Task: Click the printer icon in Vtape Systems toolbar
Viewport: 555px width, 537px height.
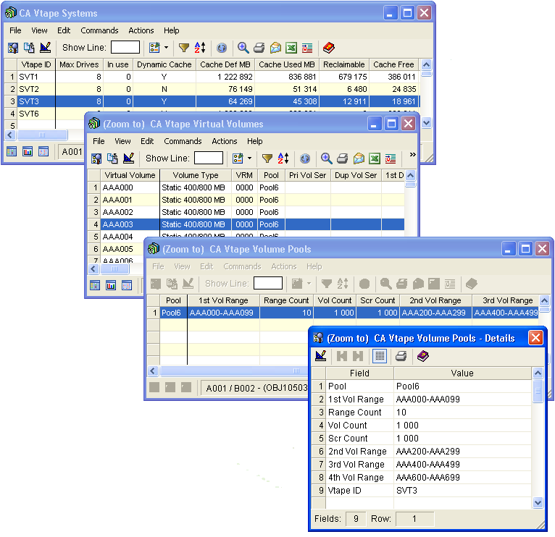Action: pos(259,48)
